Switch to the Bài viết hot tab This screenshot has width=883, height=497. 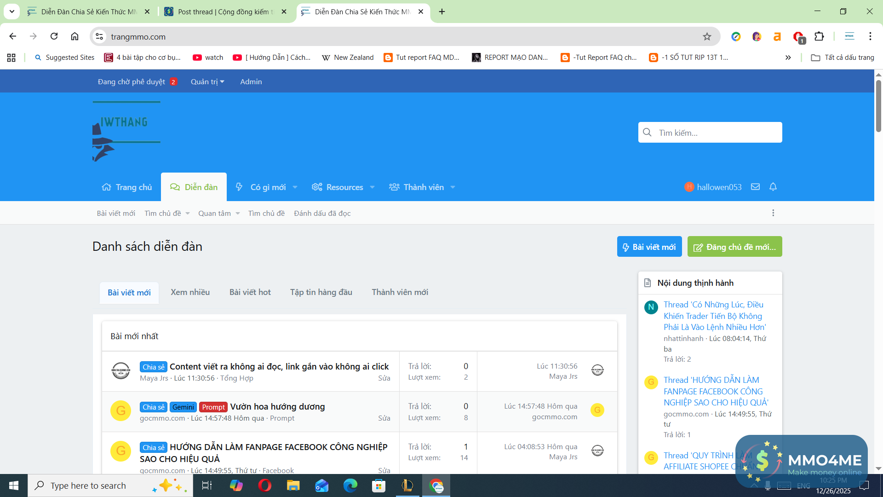point(250,292)
